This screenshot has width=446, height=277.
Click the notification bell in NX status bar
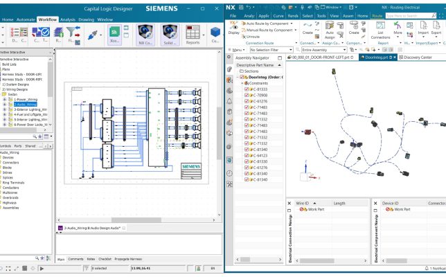(427, 268)
